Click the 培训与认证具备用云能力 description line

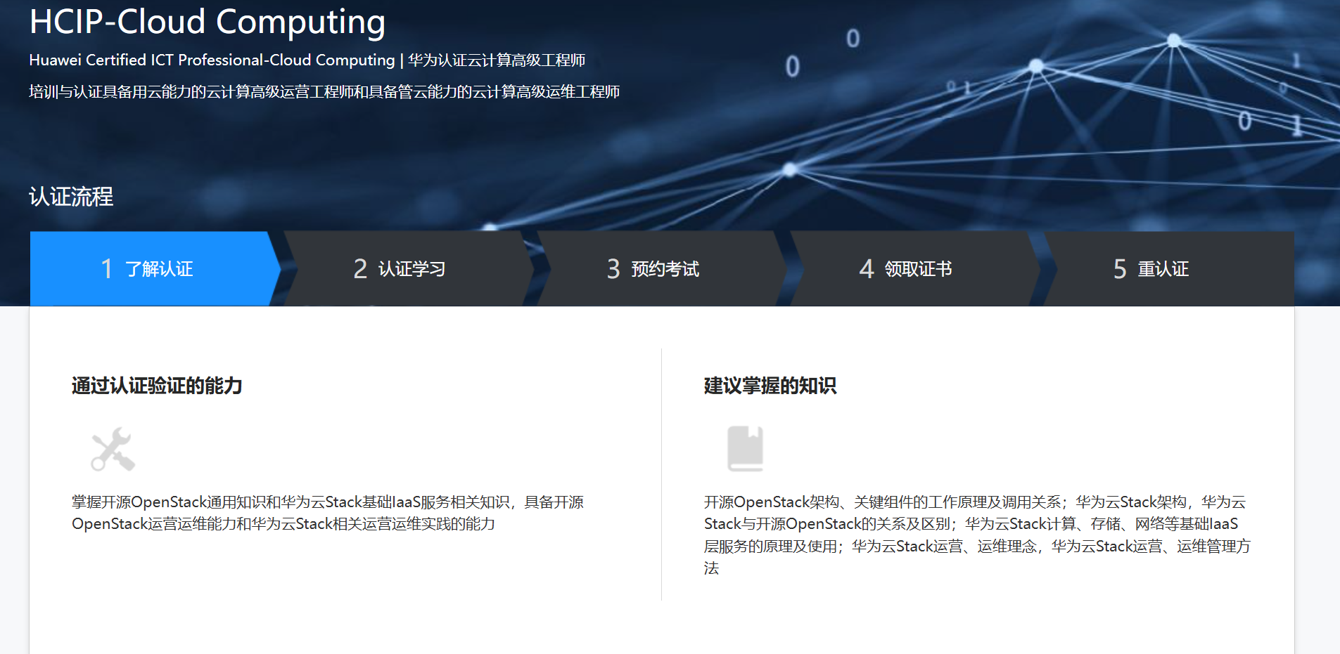click(324, 92)
